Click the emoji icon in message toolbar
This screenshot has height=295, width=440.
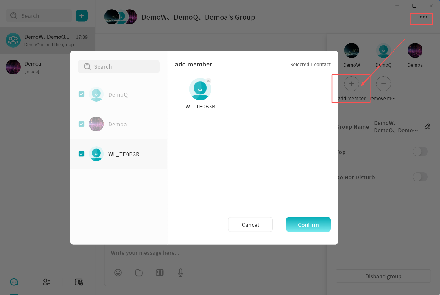point(118,272)
